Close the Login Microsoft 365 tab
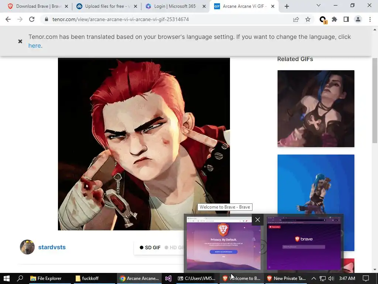The height and width of the screenshot is (284, 378). (x=204, y=6)
